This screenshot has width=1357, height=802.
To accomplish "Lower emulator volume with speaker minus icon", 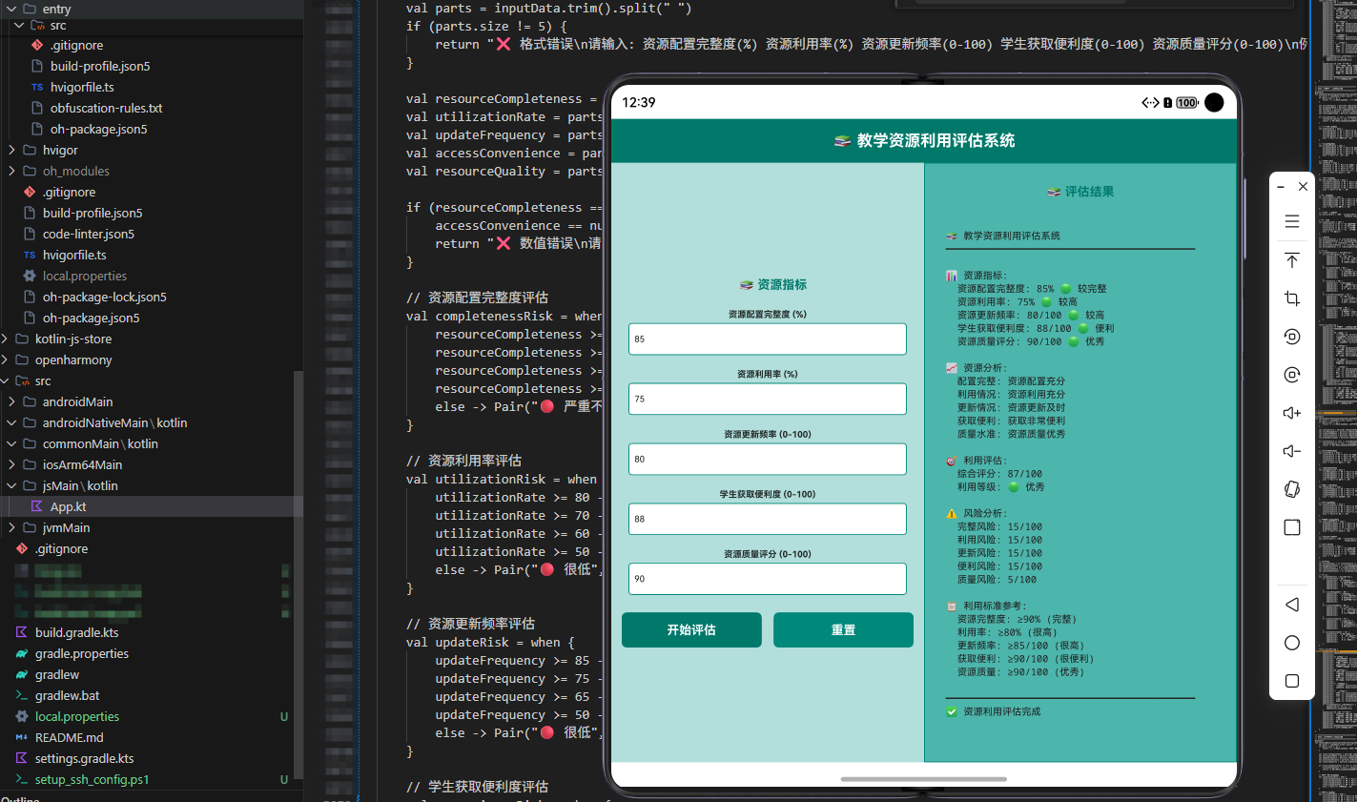I will pyautogui.click(x=1292, y=451).
